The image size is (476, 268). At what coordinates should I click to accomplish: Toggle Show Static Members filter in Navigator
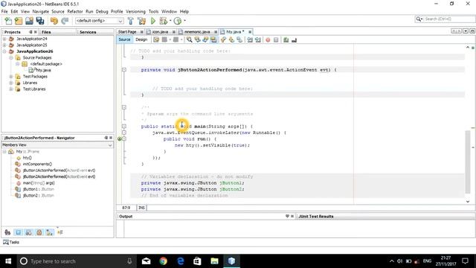pos(28,232)
